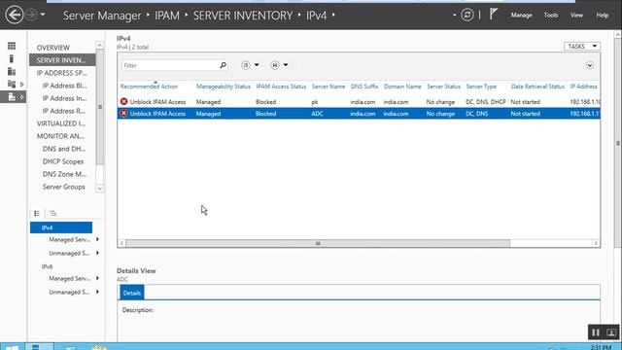Sort by Data Retrieval Status column
Viewport: 622px width, 350px height.
[537, 87]
